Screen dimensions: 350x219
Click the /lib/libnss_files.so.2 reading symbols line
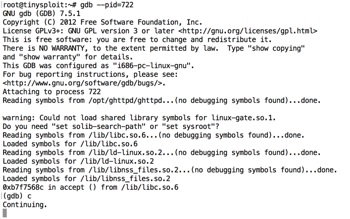170,170
